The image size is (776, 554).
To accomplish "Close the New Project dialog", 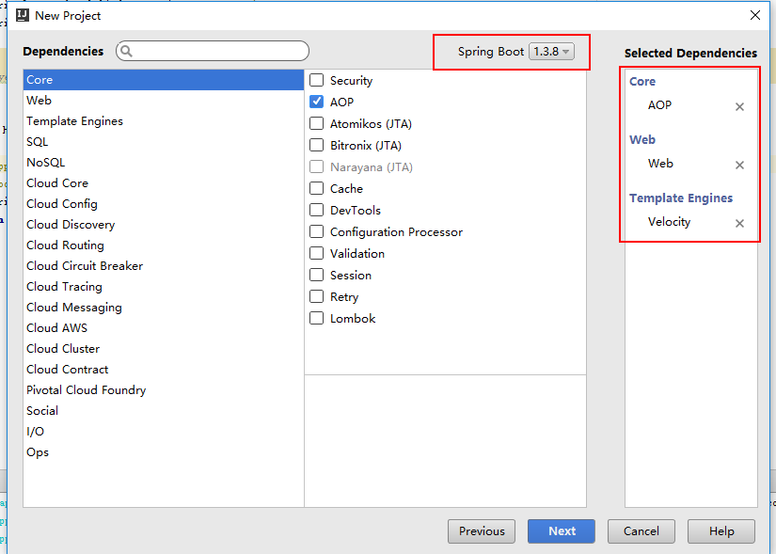I will tap(754, 15).
